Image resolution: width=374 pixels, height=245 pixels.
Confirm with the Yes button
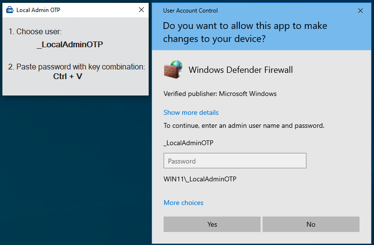(212, 224)
